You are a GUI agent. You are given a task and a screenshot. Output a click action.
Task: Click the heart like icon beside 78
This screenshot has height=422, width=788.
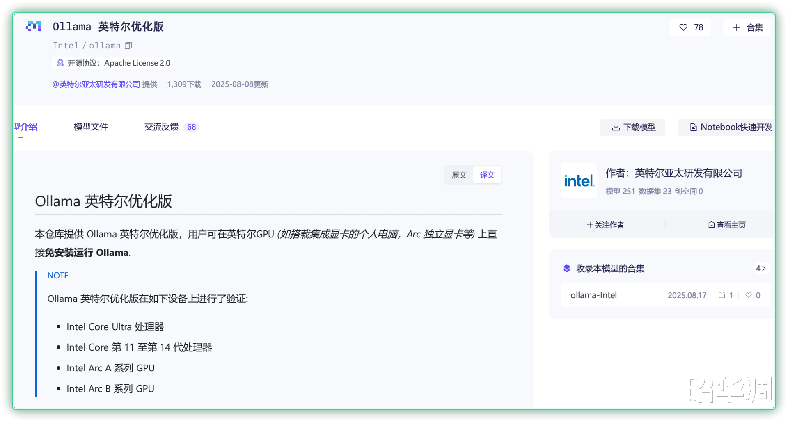683,27
